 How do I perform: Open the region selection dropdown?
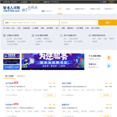click(x=79, y=22)
